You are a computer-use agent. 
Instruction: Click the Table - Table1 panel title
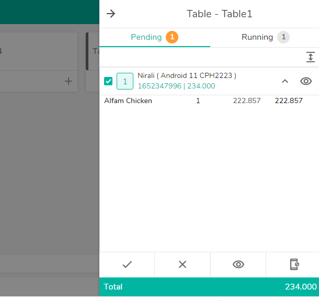pos(219,14)
